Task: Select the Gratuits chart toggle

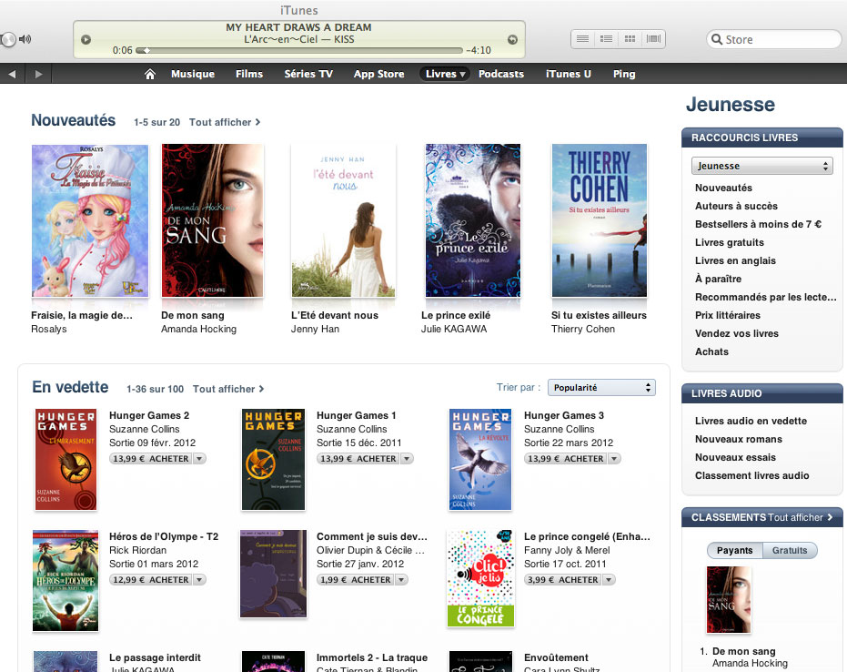Action: click(x=790, y=550)
